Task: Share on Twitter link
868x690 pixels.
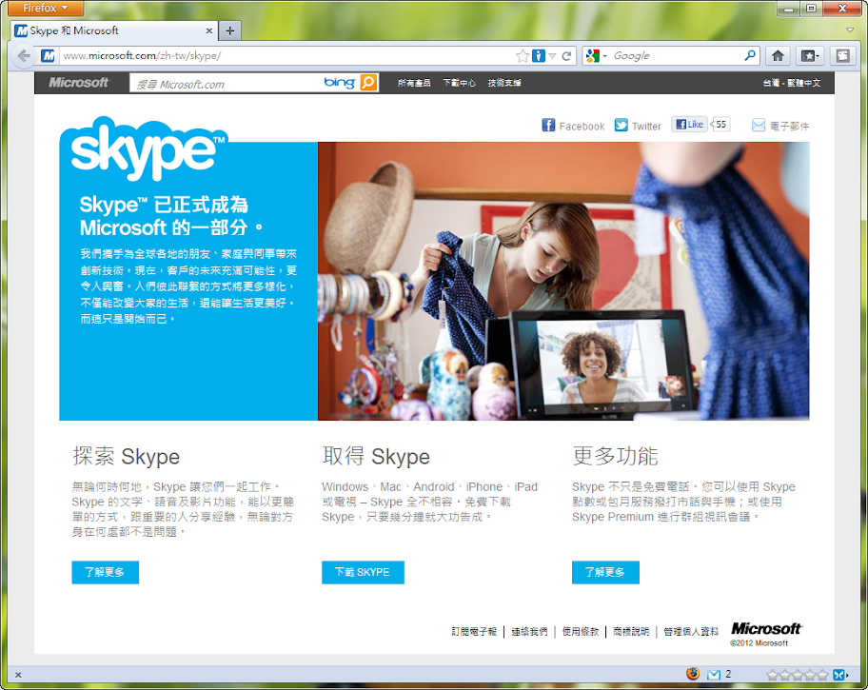Action: pyautogui.click(x=639, y=126)
